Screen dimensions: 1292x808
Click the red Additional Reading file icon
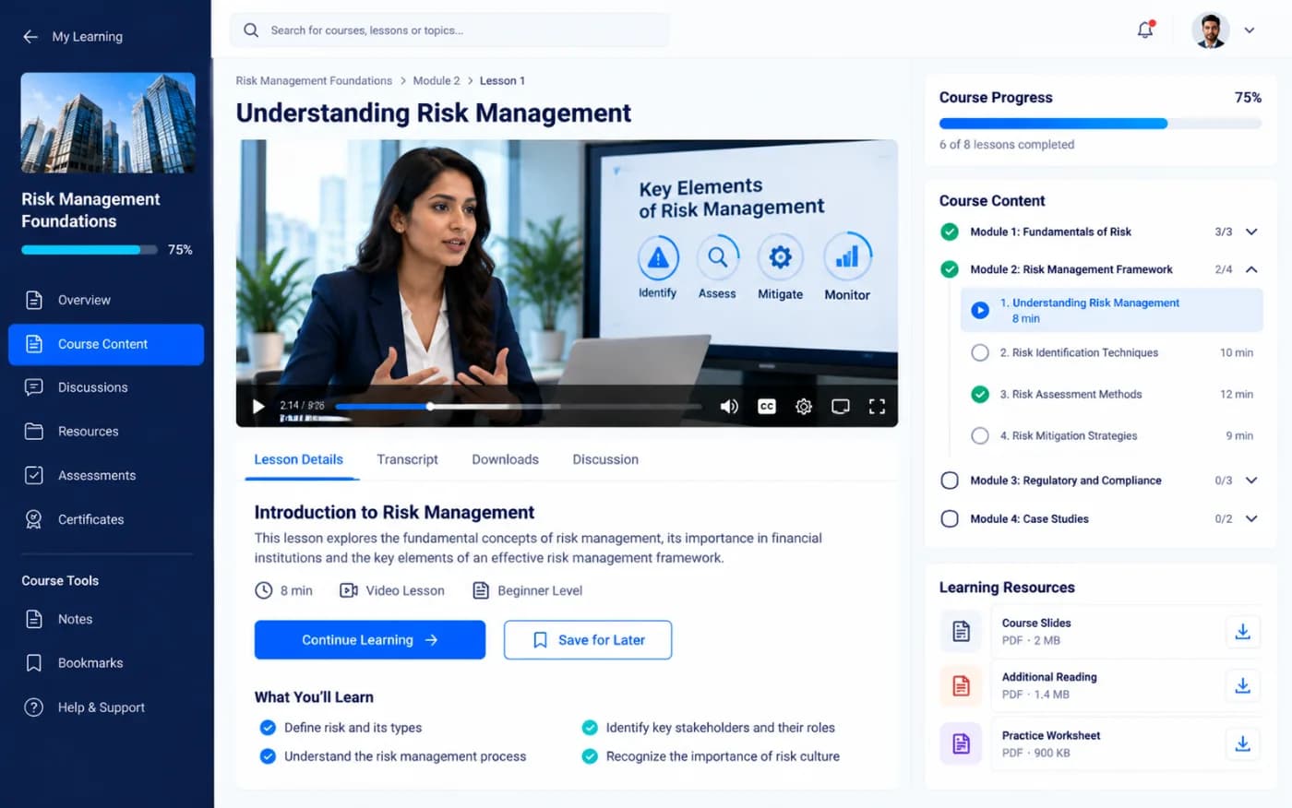pos(961,686)
